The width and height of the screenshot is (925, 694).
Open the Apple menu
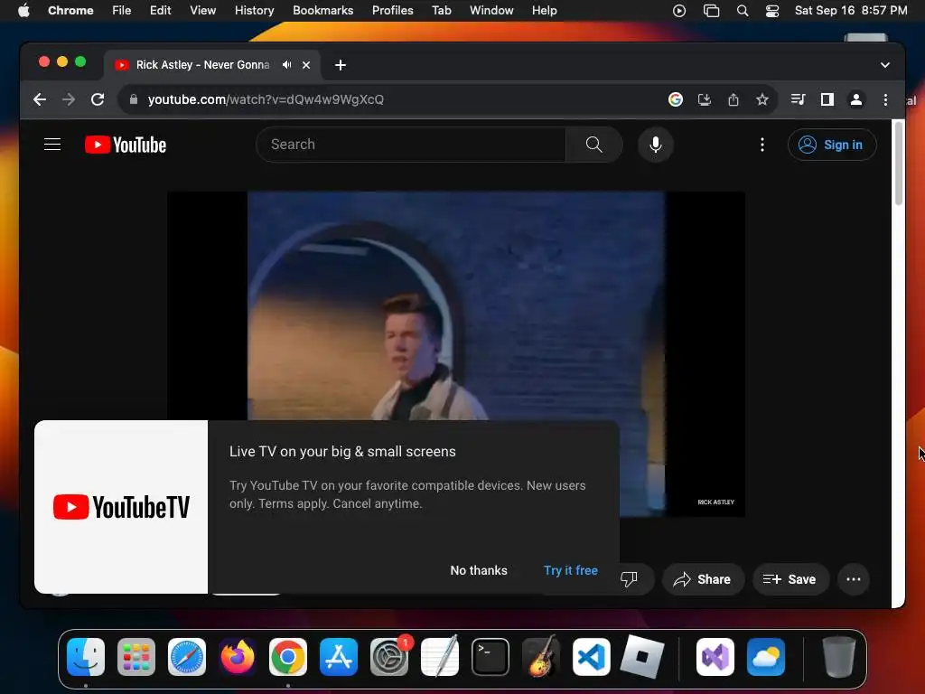pos(23,11)
